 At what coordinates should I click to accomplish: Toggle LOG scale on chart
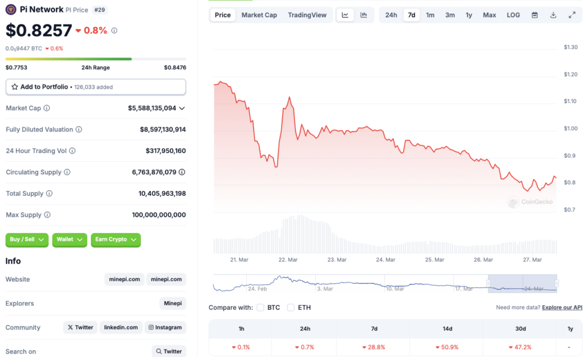(513, 15)
